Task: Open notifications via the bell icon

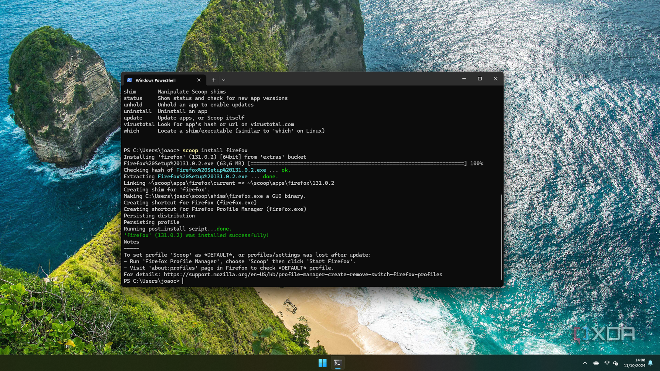Action: coord(650,363)
